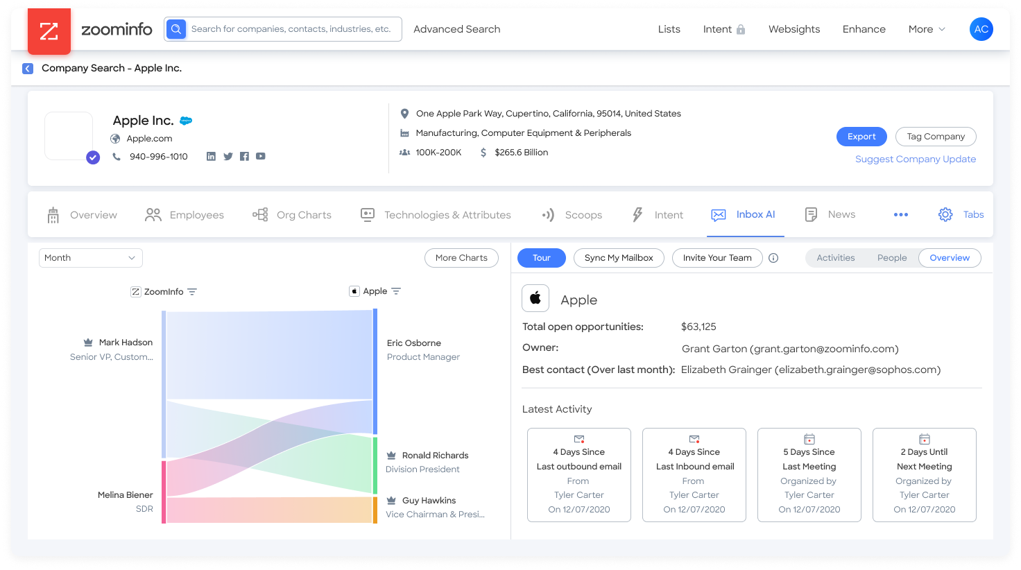Image resolution: width=1021 pixels, height=570 pixels.
Task: Click the Apple logo tile in the overview panel
Action: (535, 298)
